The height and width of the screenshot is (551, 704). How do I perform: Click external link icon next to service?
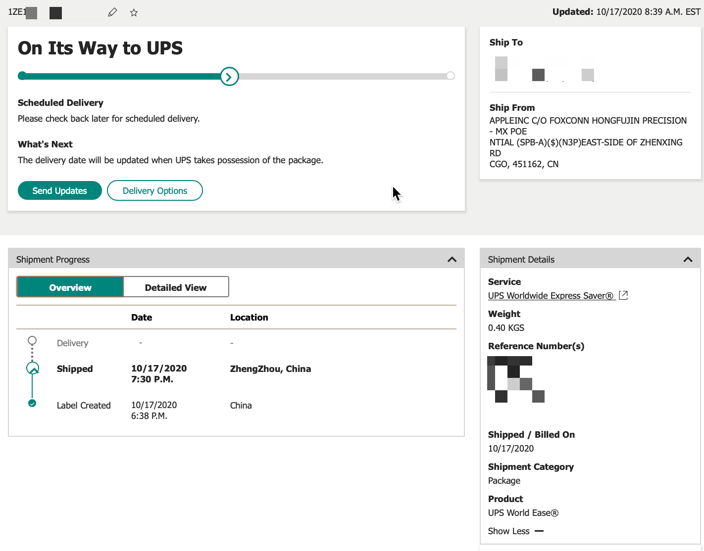623,295
